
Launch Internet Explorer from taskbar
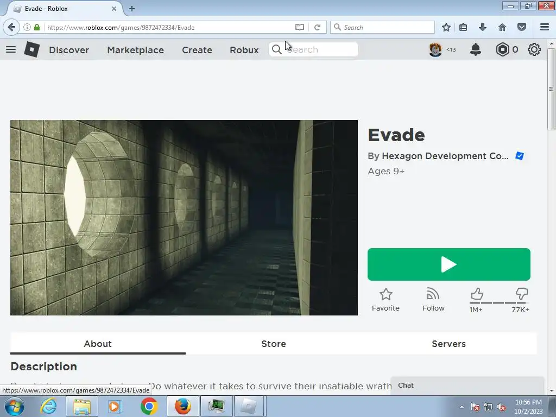pyautogui.click(x=48, y=406)
